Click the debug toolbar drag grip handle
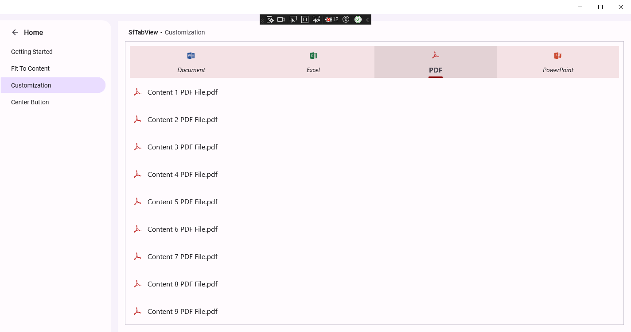Viewport: 631px width, 332px height. pos(262,19)
